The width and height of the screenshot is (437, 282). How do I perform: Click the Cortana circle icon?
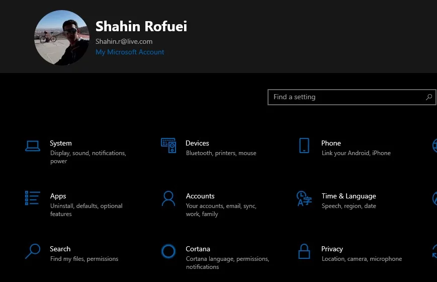(x=168, y=251)
